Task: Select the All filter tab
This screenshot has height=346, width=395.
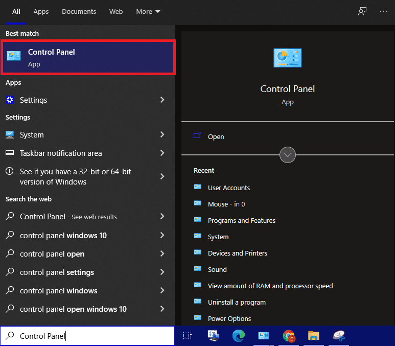Action: [16, 12]
